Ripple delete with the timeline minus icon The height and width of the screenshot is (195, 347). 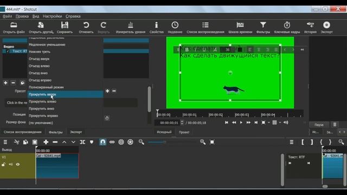pyautogui.click(x=55, y=142)
